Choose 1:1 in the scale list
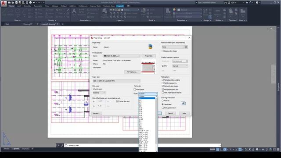This screenshot has width=281, height=158. (147, 98)
